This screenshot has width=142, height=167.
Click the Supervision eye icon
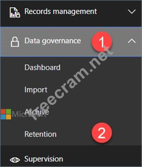[15, 160]
